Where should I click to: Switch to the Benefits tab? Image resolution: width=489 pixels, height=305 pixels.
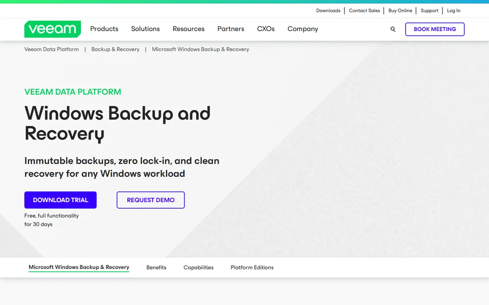coord(156,267)
